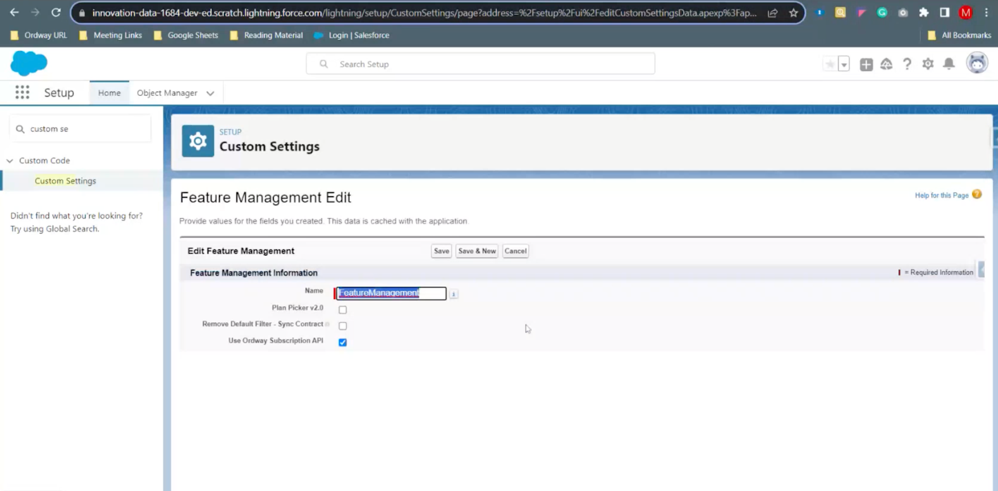The height and width of the screenshot is (491, 998).
Task: Bookmark this page with the star icon
Action: coord(793,13)
